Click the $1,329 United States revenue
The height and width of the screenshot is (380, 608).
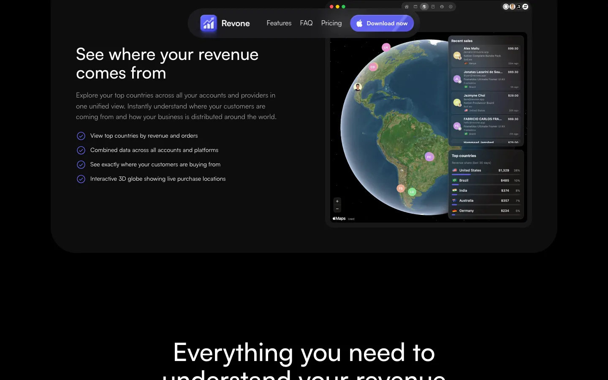(504, 170)
